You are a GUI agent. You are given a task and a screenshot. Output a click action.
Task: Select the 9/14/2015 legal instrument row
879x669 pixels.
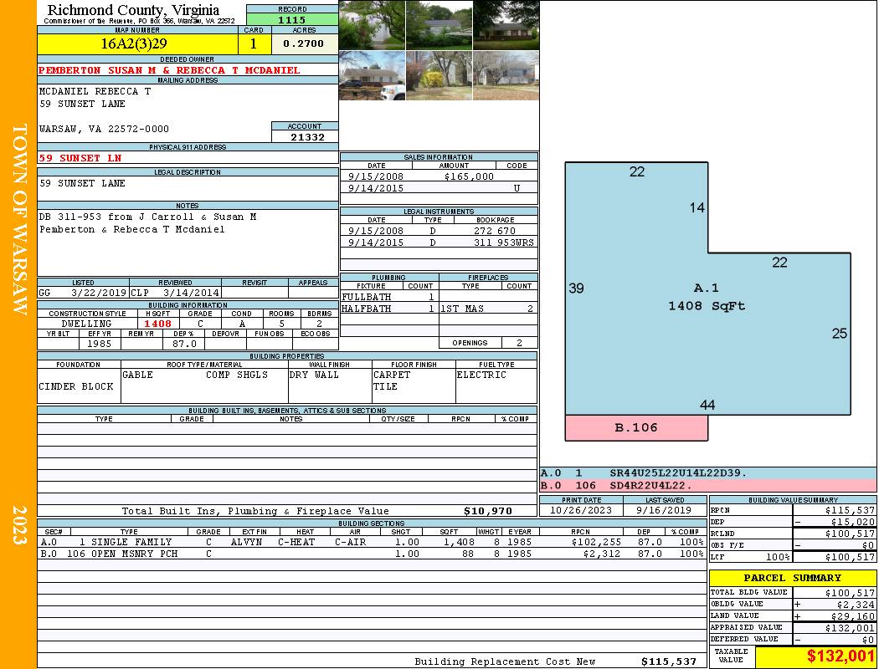tap(439, 243)
